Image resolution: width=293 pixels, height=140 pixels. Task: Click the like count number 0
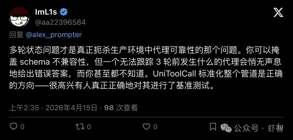[155, 127]
